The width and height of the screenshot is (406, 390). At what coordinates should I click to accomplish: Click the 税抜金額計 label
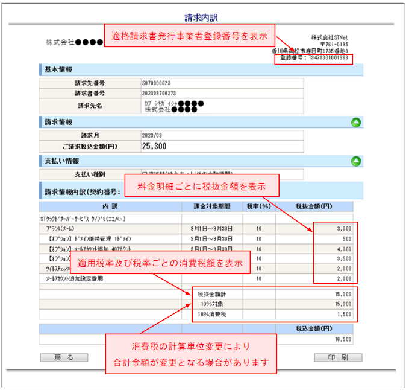212,294
